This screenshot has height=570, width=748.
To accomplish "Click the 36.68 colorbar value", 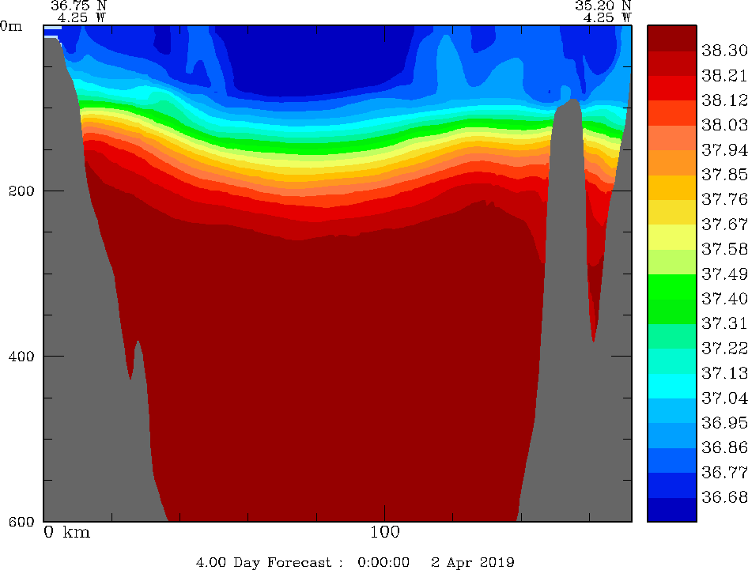I will (724, 497).
